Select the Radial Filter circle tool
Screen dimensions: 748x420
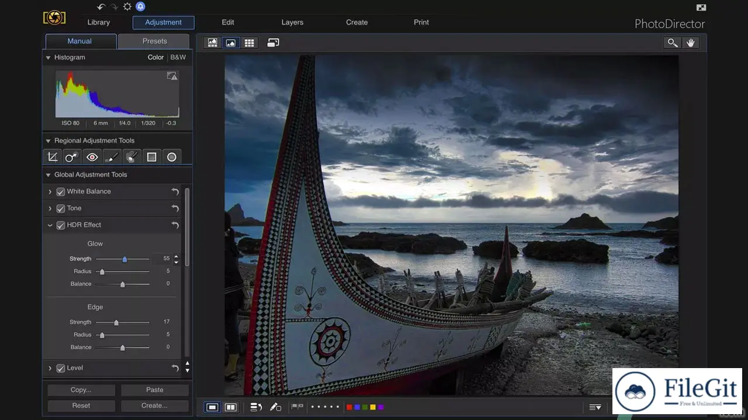click(172, 157)
